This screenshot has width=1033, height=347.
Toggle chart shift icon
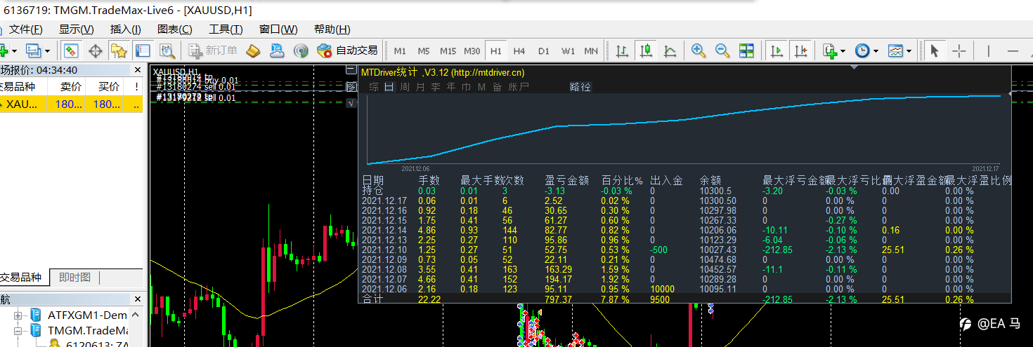pyautogui.click(x=800, y=50)
